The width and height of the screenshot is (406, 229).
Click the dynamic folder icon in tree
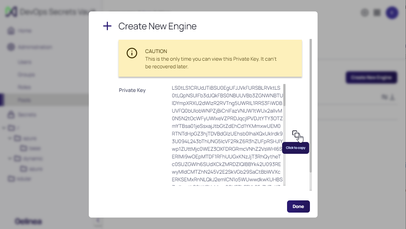(x=18, y=158)
